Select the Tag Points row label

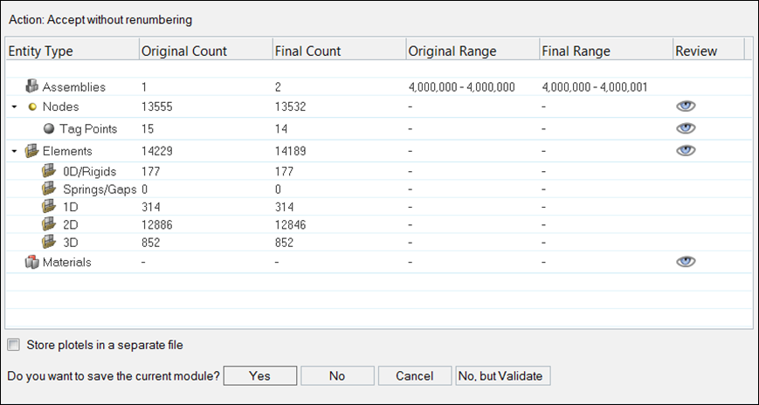coord(88,128)
